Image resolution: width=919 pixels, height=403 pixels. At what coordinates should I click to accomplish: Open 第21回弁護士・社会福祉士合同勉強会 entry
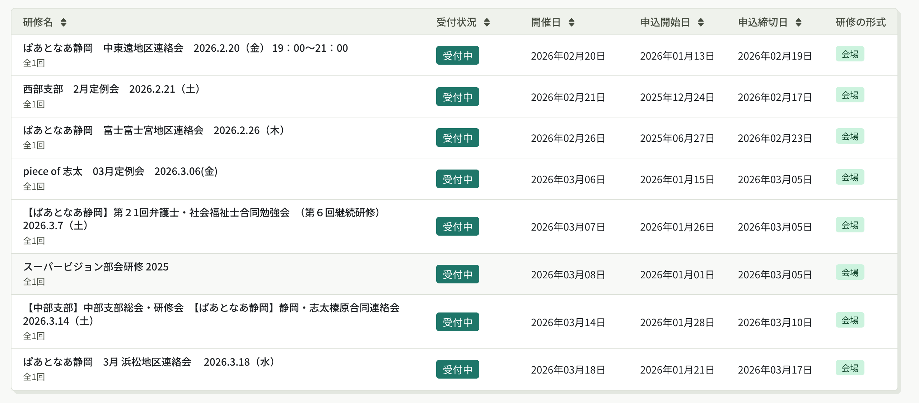[x=201, y=213]
